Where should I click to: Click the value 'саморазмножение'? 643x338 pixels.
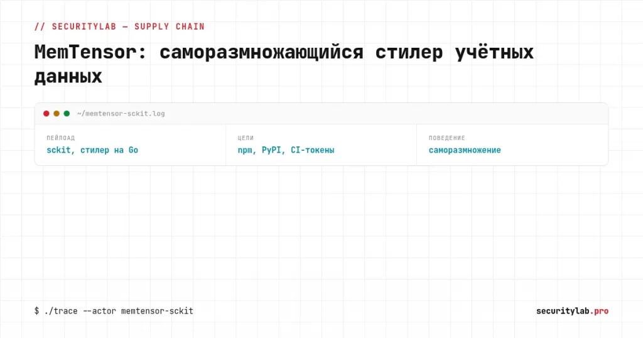tap(465, 150)
